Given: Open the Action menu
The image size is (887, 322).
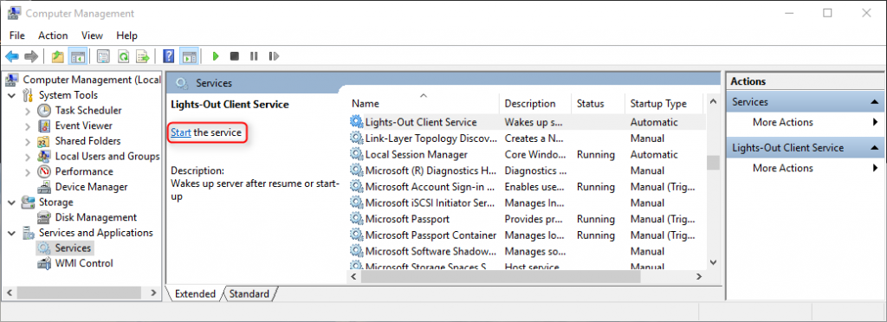Looking at the screenshot, I should pos(53,35).
